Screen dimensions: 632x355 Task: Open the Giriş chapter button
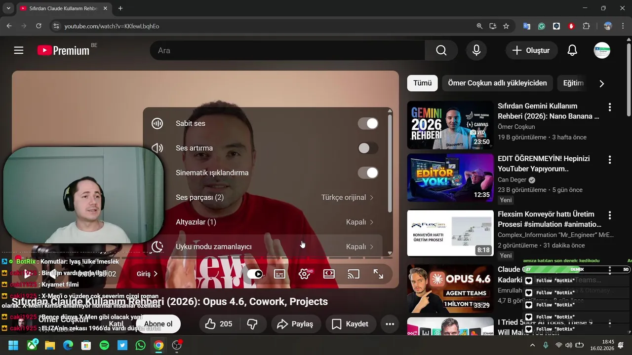tap(147, 274)
